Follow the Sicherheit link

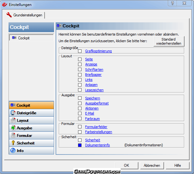pyautogui.click(x=93, y=140)
